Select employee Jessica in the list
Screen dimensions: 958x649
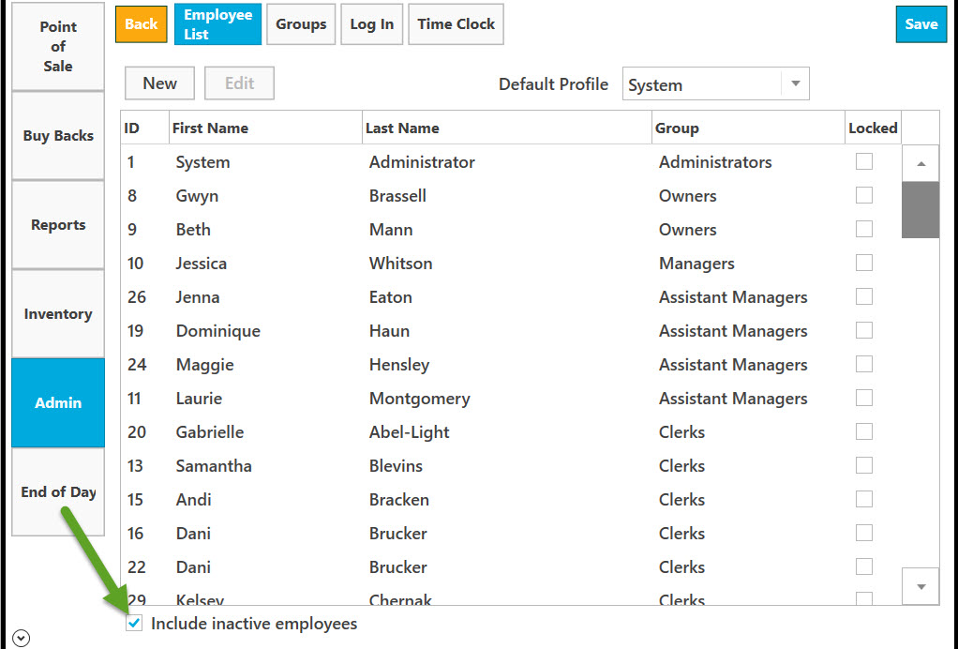pos(201,264)
